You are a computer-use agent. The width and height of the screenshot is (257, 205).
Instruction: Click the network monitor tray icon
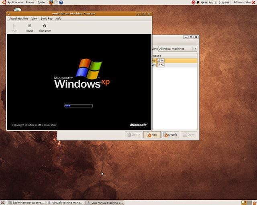[x=198, y=2]
